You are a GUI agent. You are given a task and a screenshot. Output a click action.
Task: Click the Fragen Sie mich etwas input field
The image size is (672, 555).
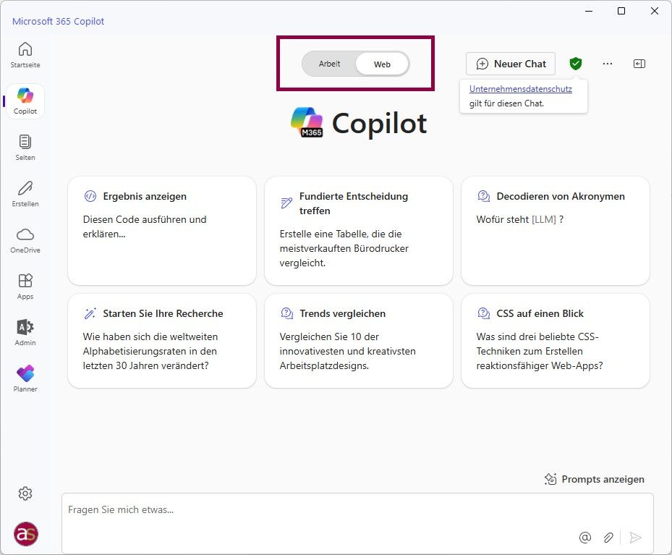pyautogui.click(x=318, y=510)
